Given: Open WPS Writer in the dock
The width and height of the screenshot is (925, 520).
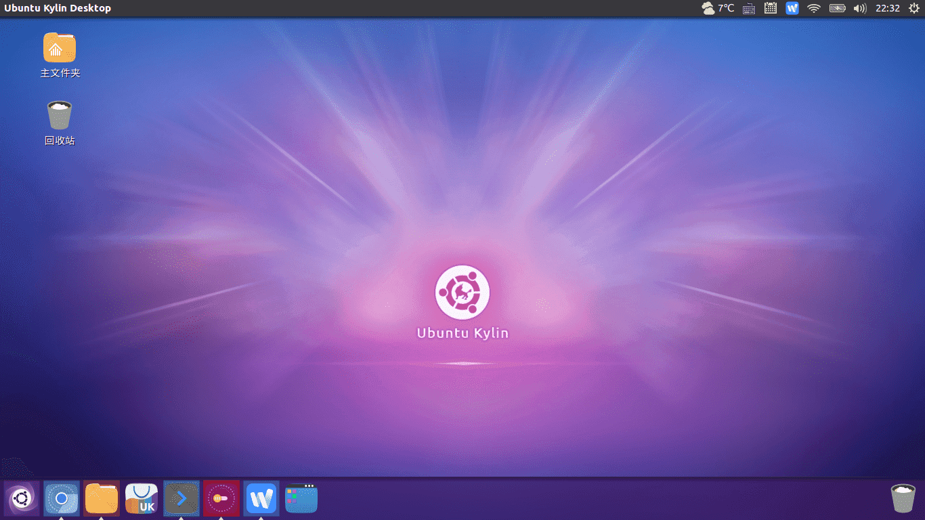Looking at the screenshot, I should 261,499.
